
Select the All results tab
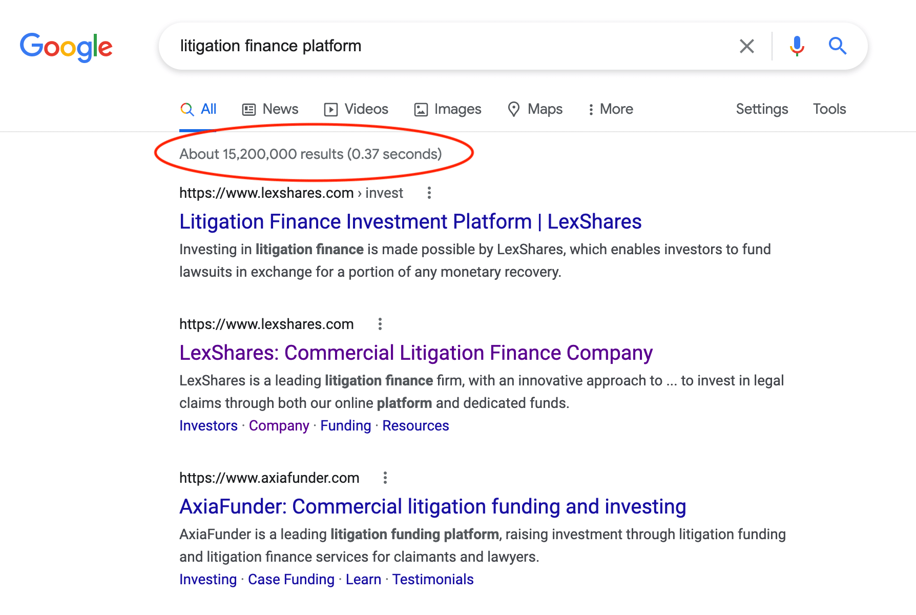click(x=198, y=109)
